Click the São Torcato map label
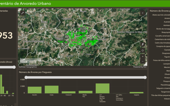This screenshot has height=106, width=170. tap(125, 9)
